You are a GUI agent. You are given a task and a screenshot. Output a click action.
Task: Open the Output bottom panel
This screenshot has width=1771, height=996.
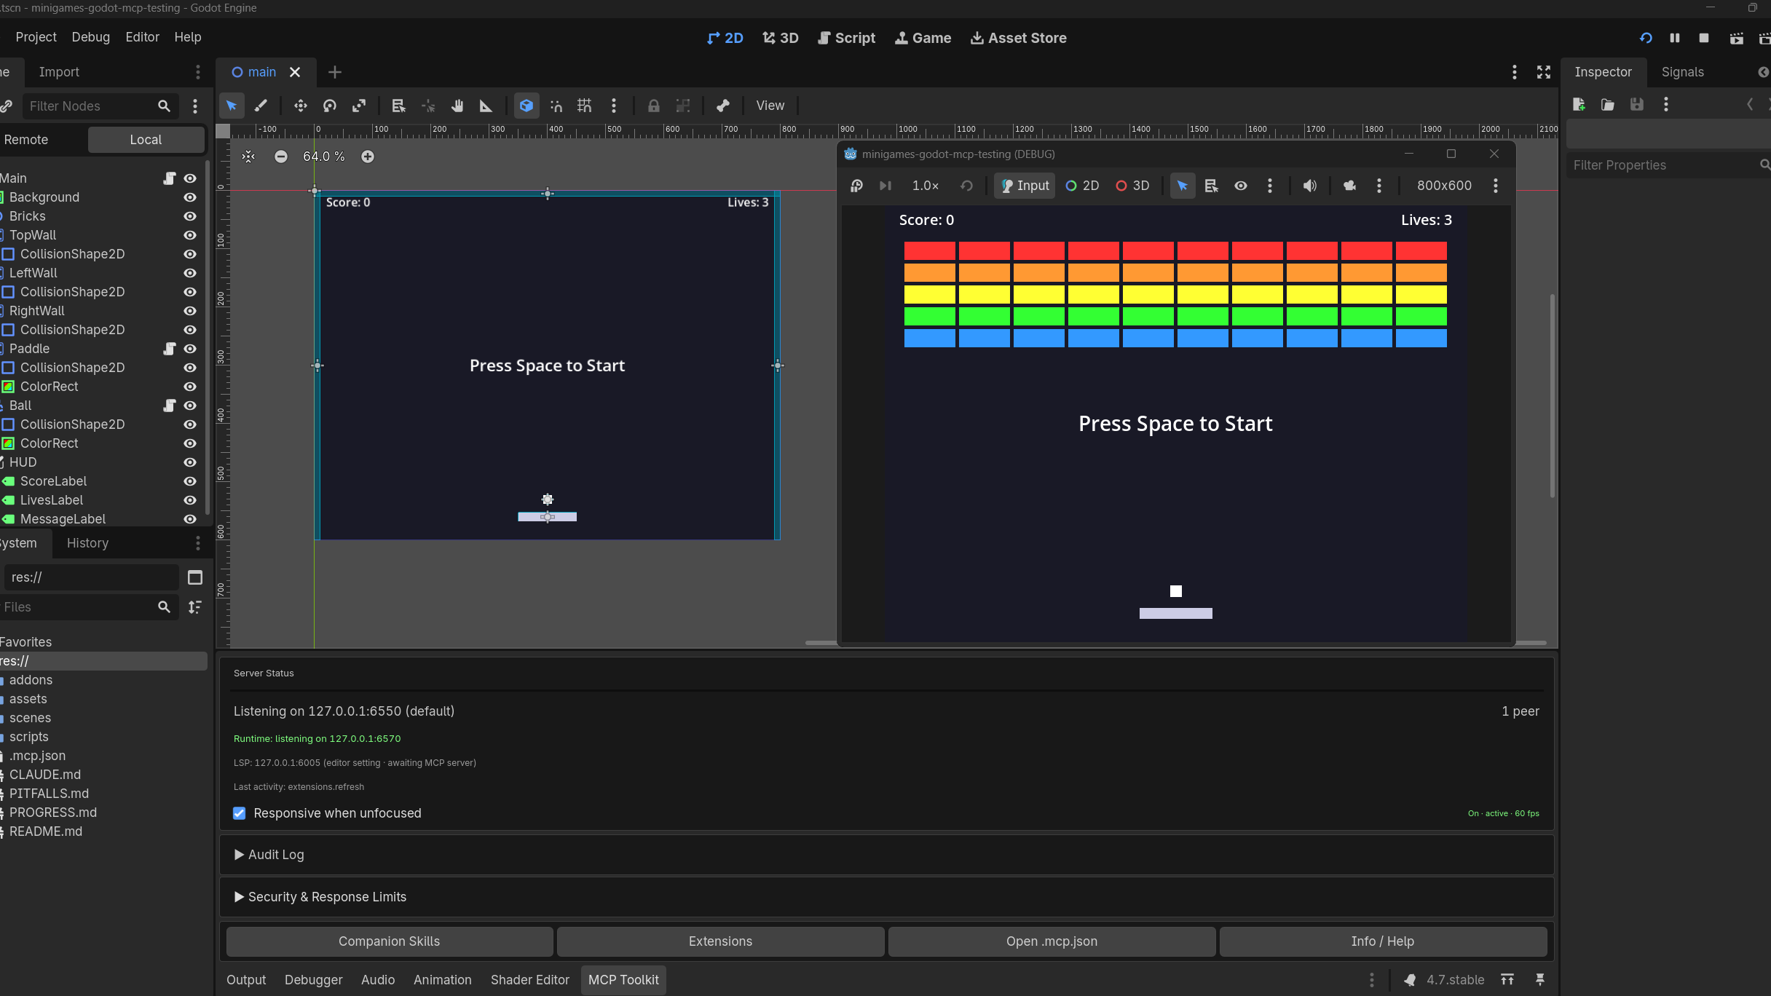[246, 980]
